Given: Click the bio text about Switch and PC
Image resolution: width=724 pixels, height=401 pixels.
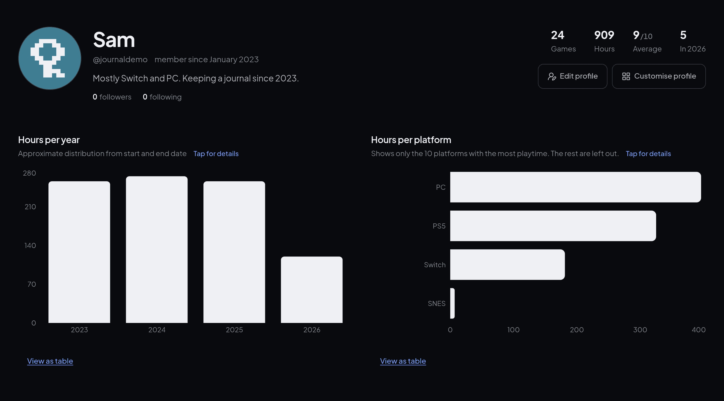Looking at the screenshot, I should click(196, 78).
